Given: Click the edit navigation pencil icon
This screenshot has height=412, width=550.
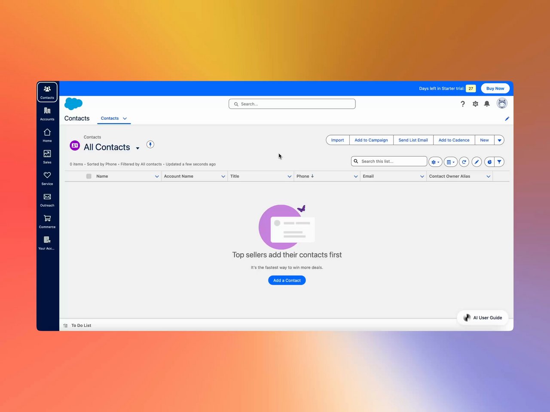Looking at the screenshot, I should pos(507,119).
